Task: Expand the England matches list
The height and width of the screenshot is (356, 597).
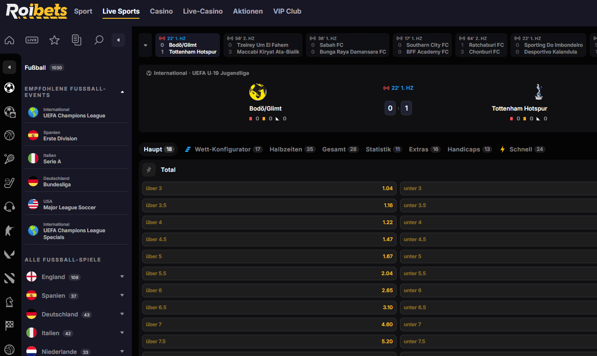Action: (122, 277)
